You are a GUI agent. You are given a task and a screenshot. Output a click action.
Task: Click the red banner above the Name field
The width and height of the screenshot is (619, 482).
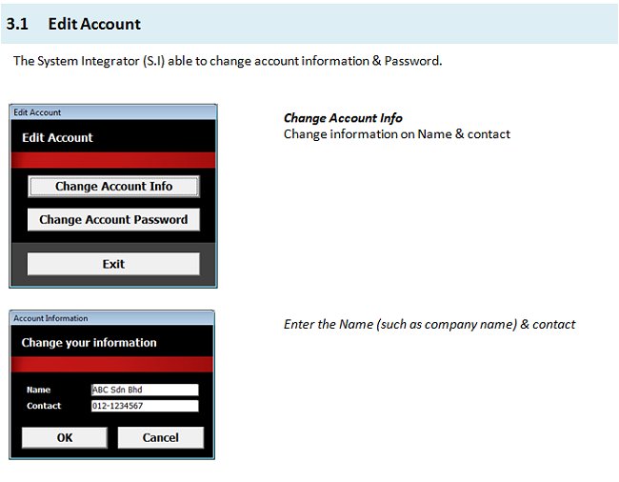click(111, 365)
